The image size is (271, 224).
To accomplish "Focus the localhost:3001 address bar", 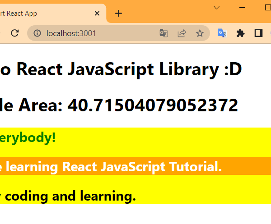I will pyautogui.click(x=99, y=33).
